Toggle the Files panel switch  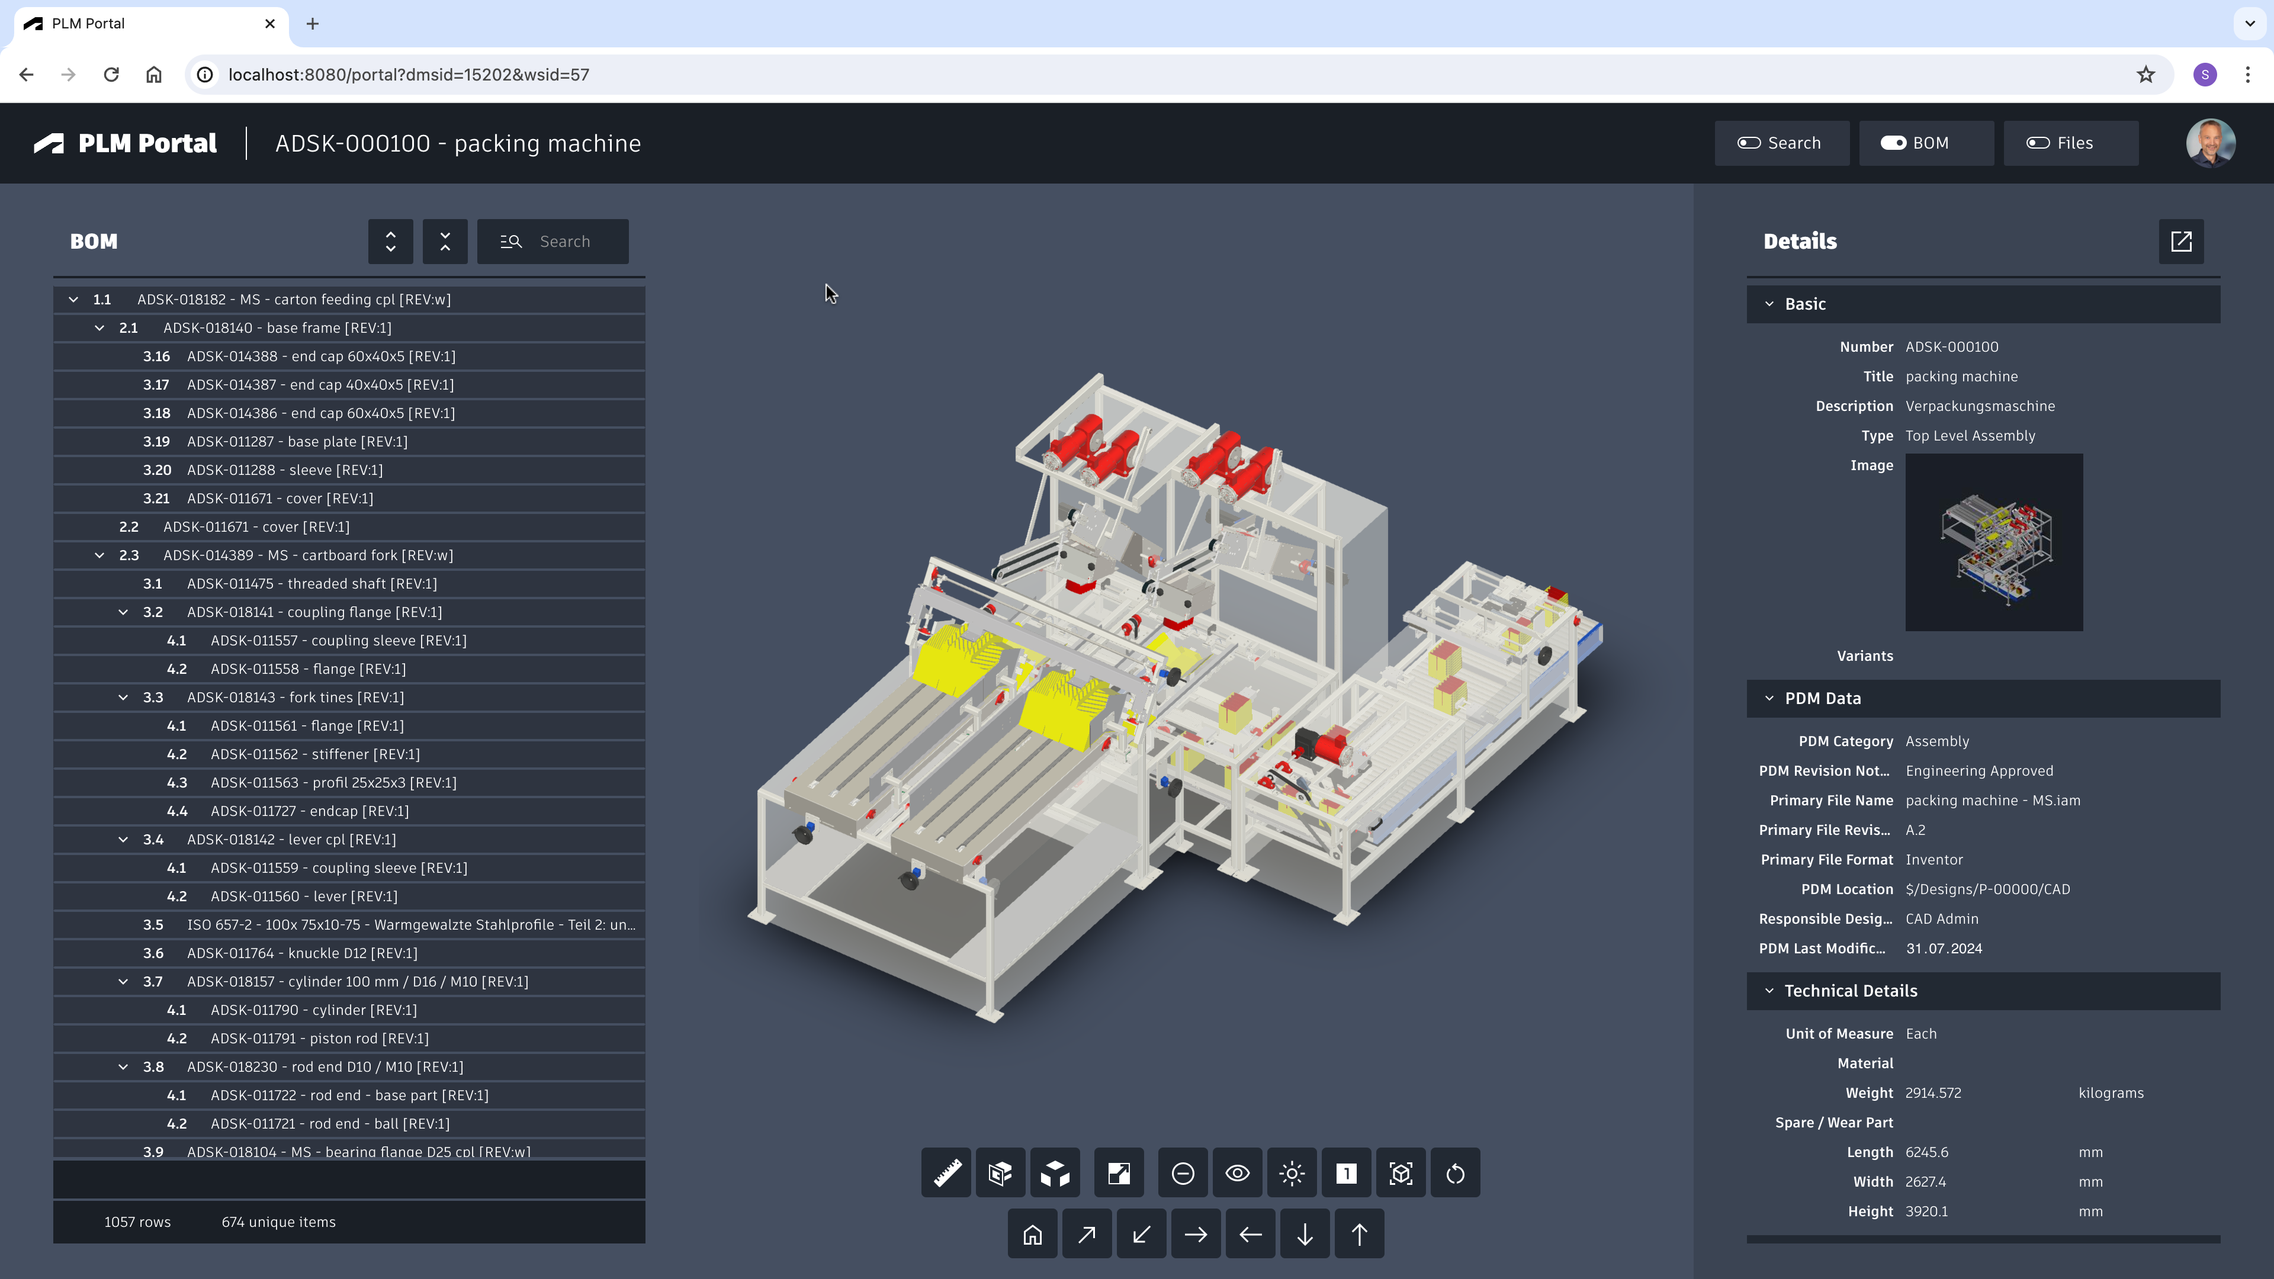click(x=2070, y=143)
